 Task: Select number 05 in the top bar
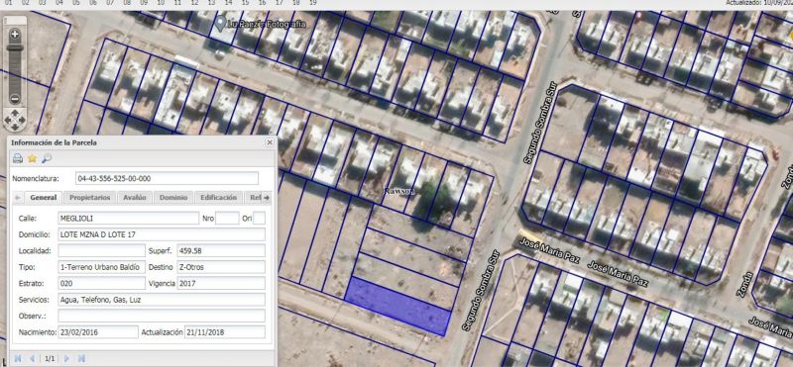click(x=76, y=3)
